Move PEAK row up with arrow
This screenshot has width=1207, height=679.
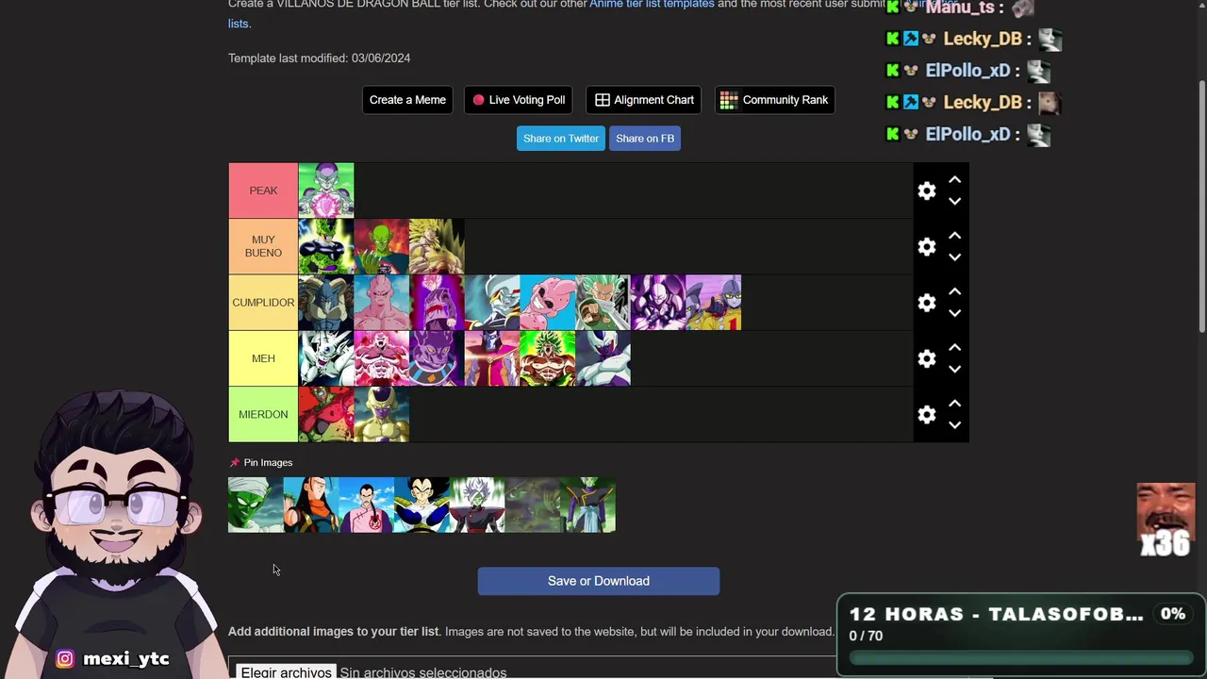click(954, 179)
